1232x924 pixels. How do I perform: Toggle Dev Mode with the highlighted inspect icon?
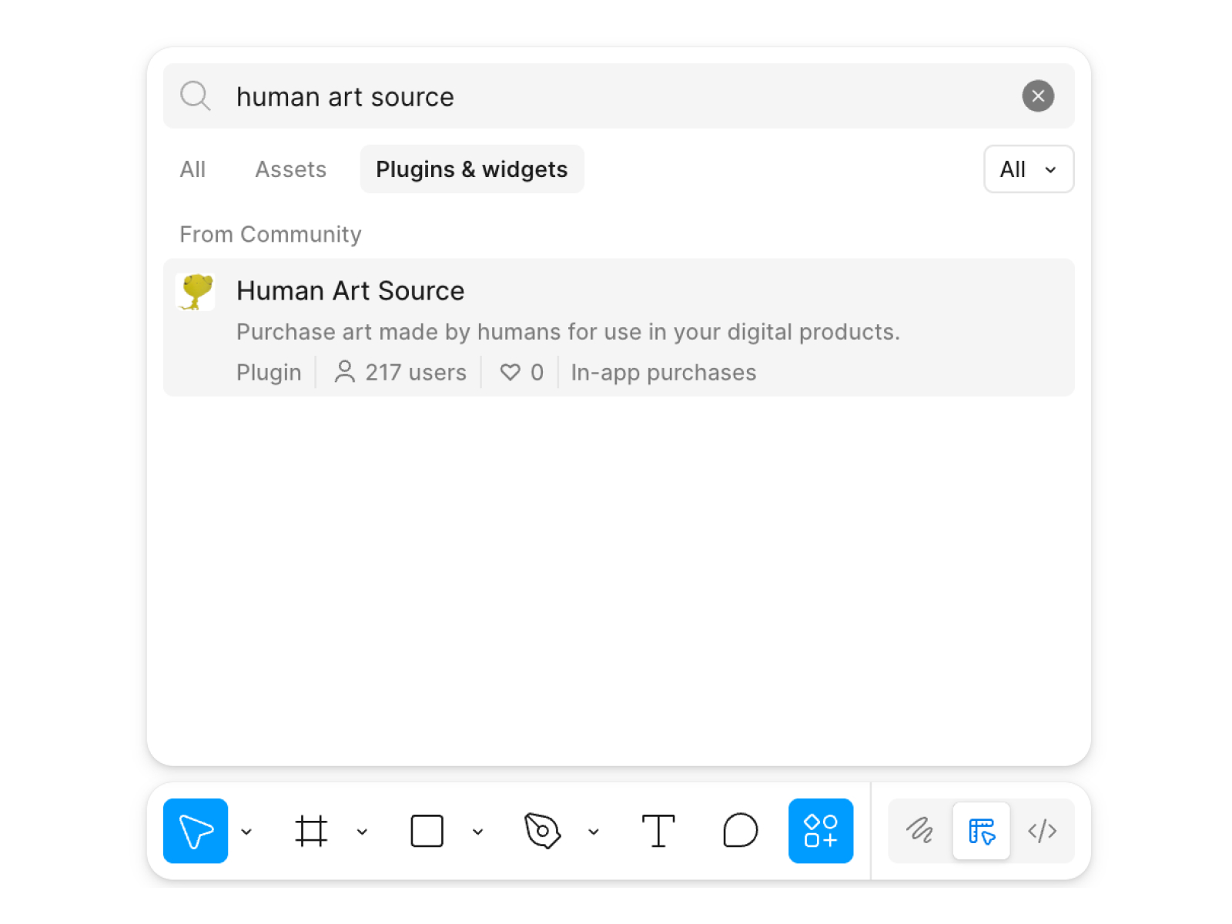tap(982, 831)
